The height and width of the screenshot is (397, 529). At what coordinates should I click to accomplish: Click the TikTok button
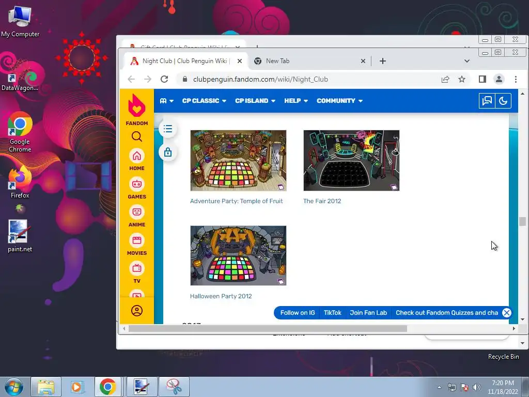pos(332,313)
